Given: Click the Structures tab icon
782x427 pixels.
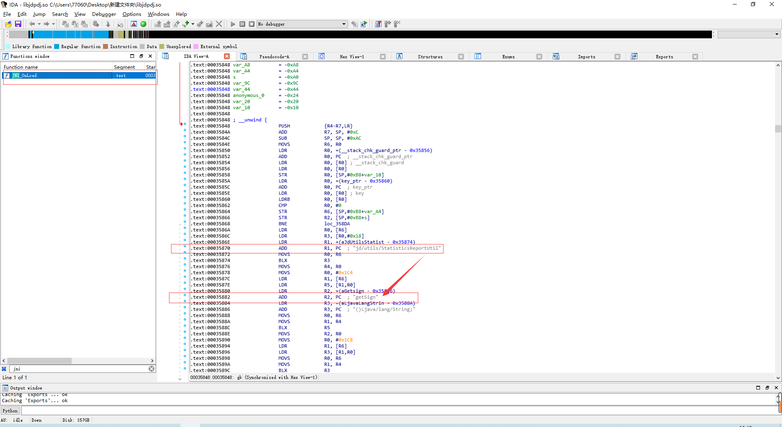Looking at the screenshot, I should coord(400,56).
